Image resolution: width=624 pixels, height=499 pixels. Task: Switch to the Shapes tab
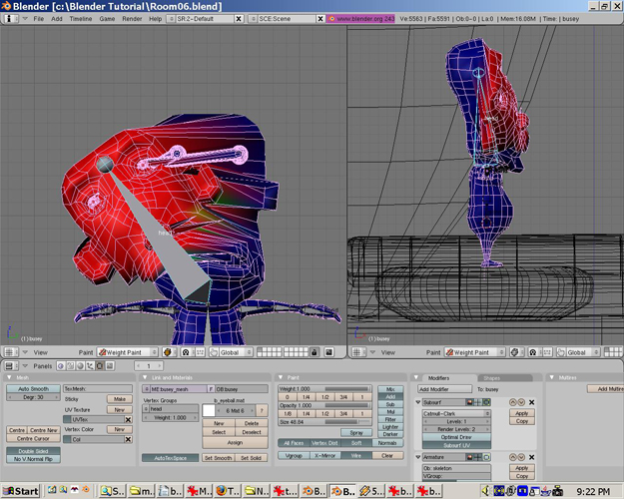[492, 378]
